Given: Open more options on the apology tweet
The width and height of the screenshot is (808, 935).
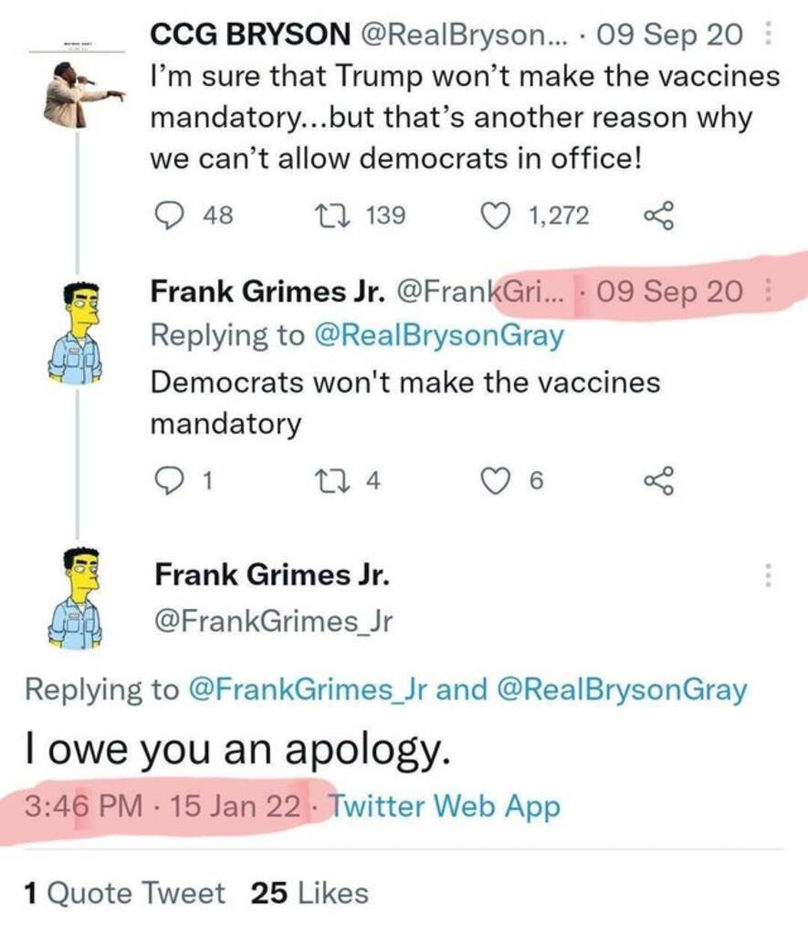Looking at the screenshot, I should tap(768, 575).
